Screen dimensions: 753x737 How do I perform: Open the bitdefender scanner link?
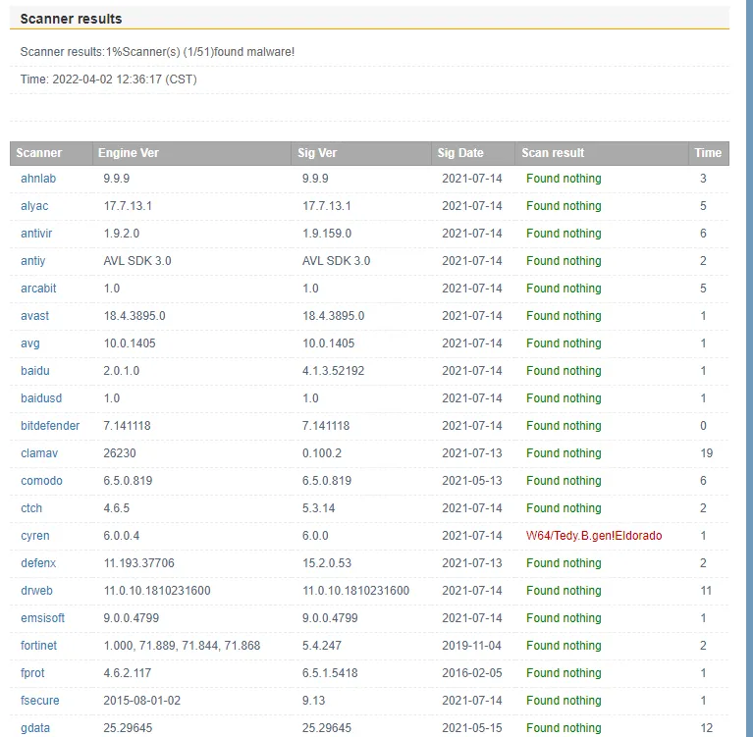47,426
